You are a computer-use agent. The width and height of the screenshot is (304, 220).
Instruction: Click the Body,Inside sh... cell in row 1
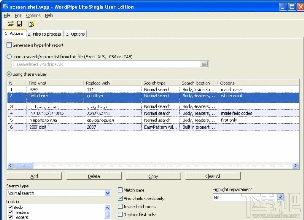pos(198,90)
